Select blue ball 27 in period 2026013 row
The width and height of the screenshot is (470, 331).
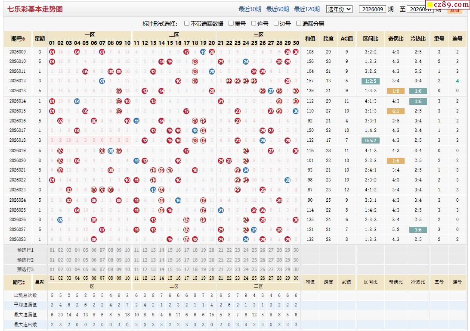coord(271,91)
